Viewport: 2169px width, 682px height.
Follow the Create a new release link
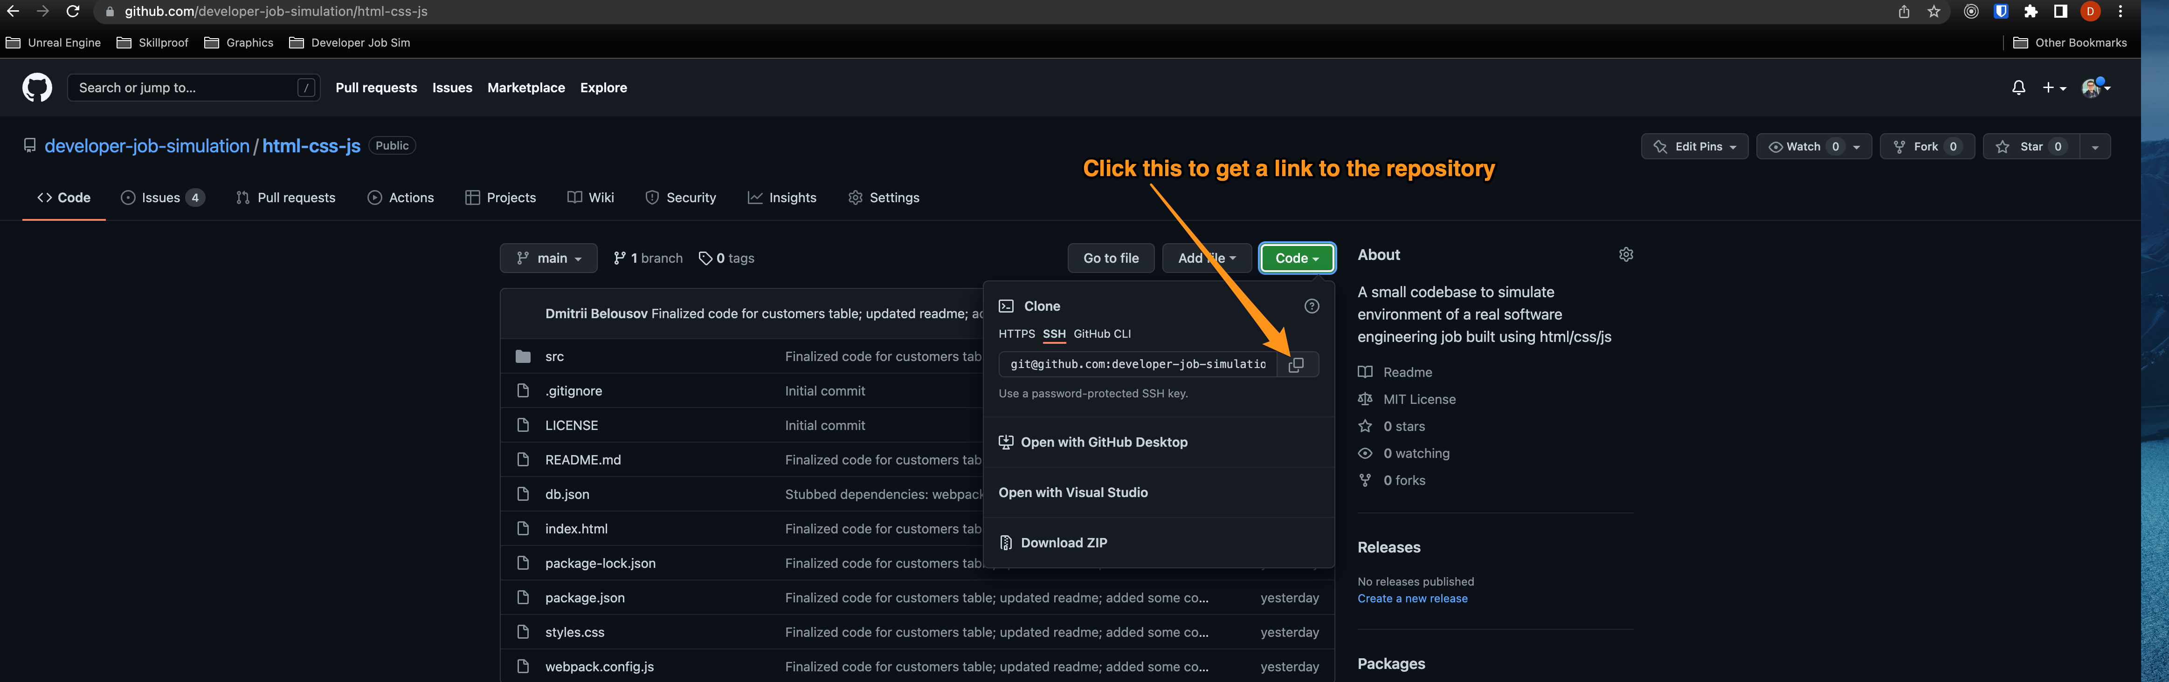(x=1412, y=599)
